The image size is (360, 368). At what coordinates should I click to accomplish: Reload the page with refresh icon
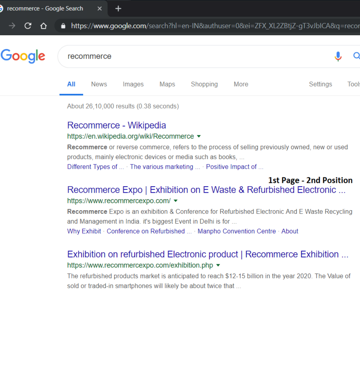pos(28,26)
